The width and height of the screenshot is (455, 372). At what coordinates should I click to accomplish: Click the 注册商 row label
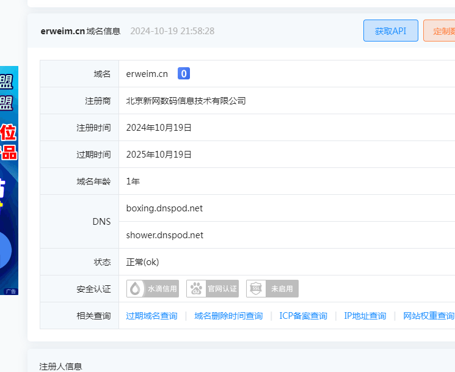98,101
